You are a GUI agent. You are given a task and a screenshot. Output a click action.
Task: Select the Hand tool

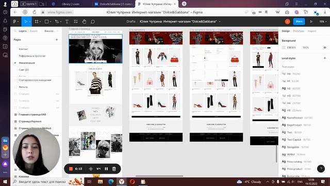click(84, 22)
